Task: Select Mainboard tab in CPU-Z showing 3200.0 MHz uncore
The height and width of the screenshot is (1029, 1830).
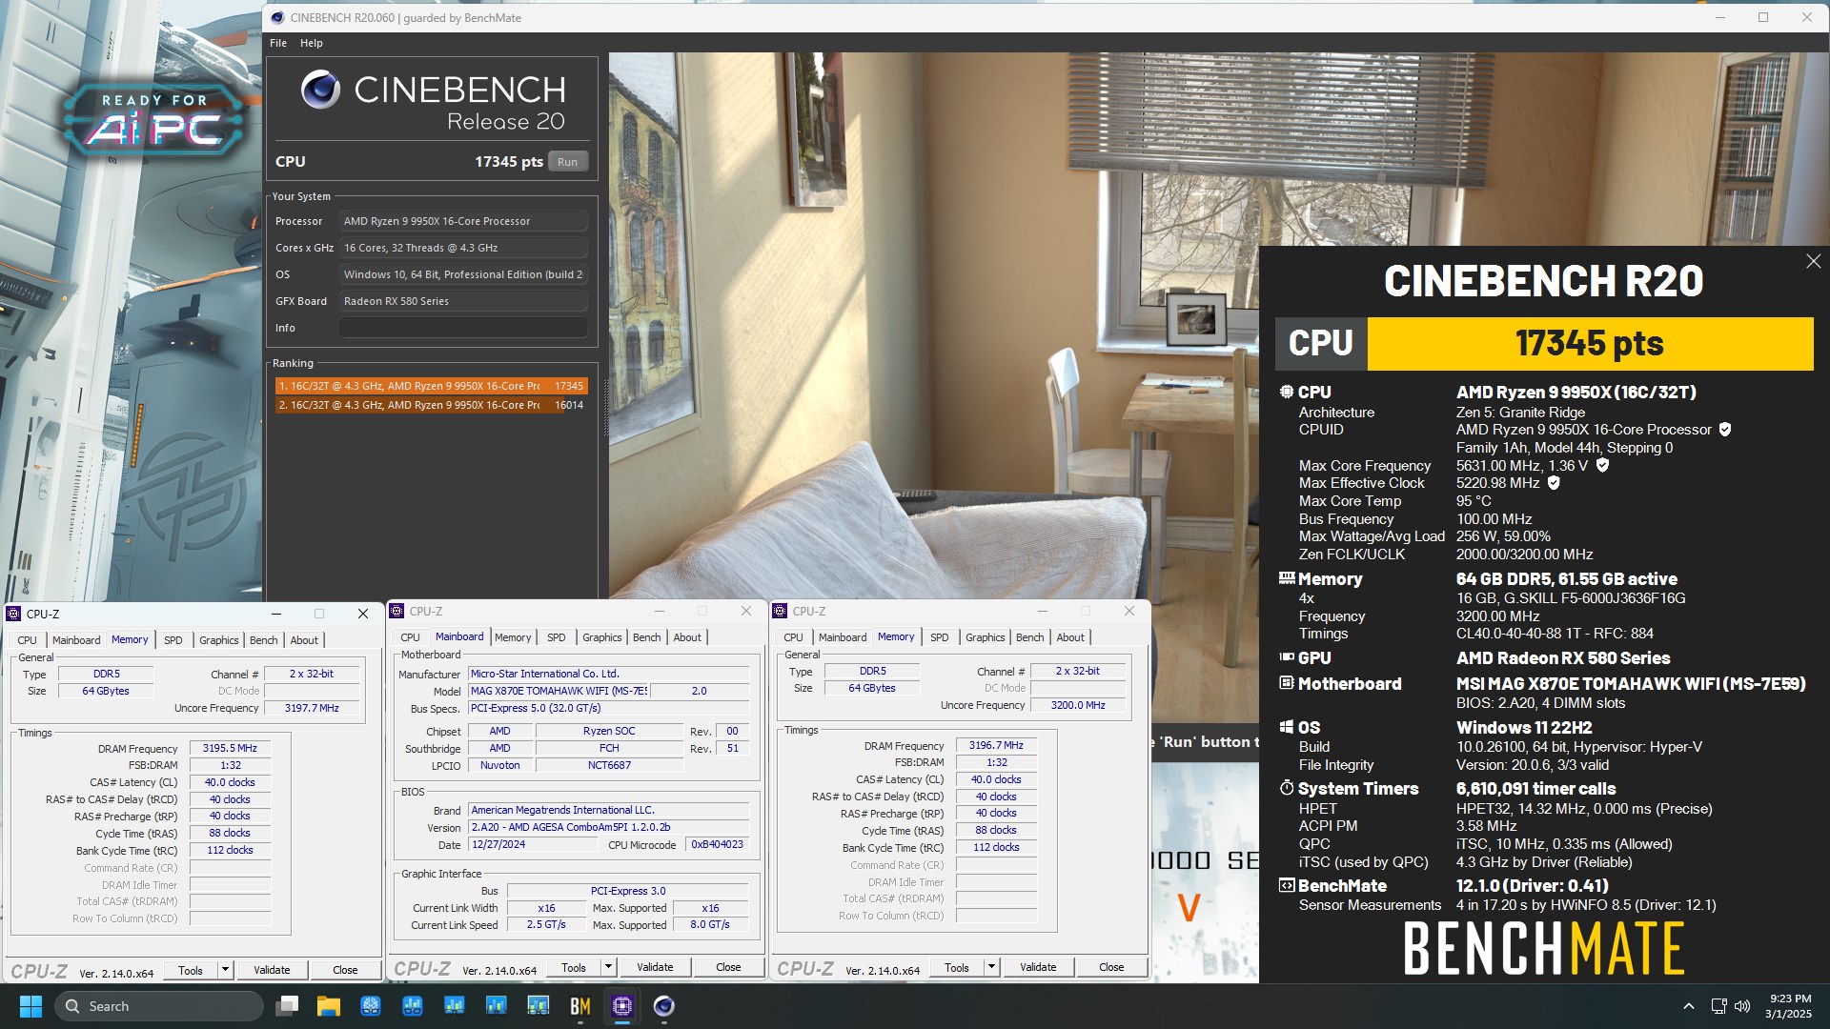Action: click(x=843, y=637)
